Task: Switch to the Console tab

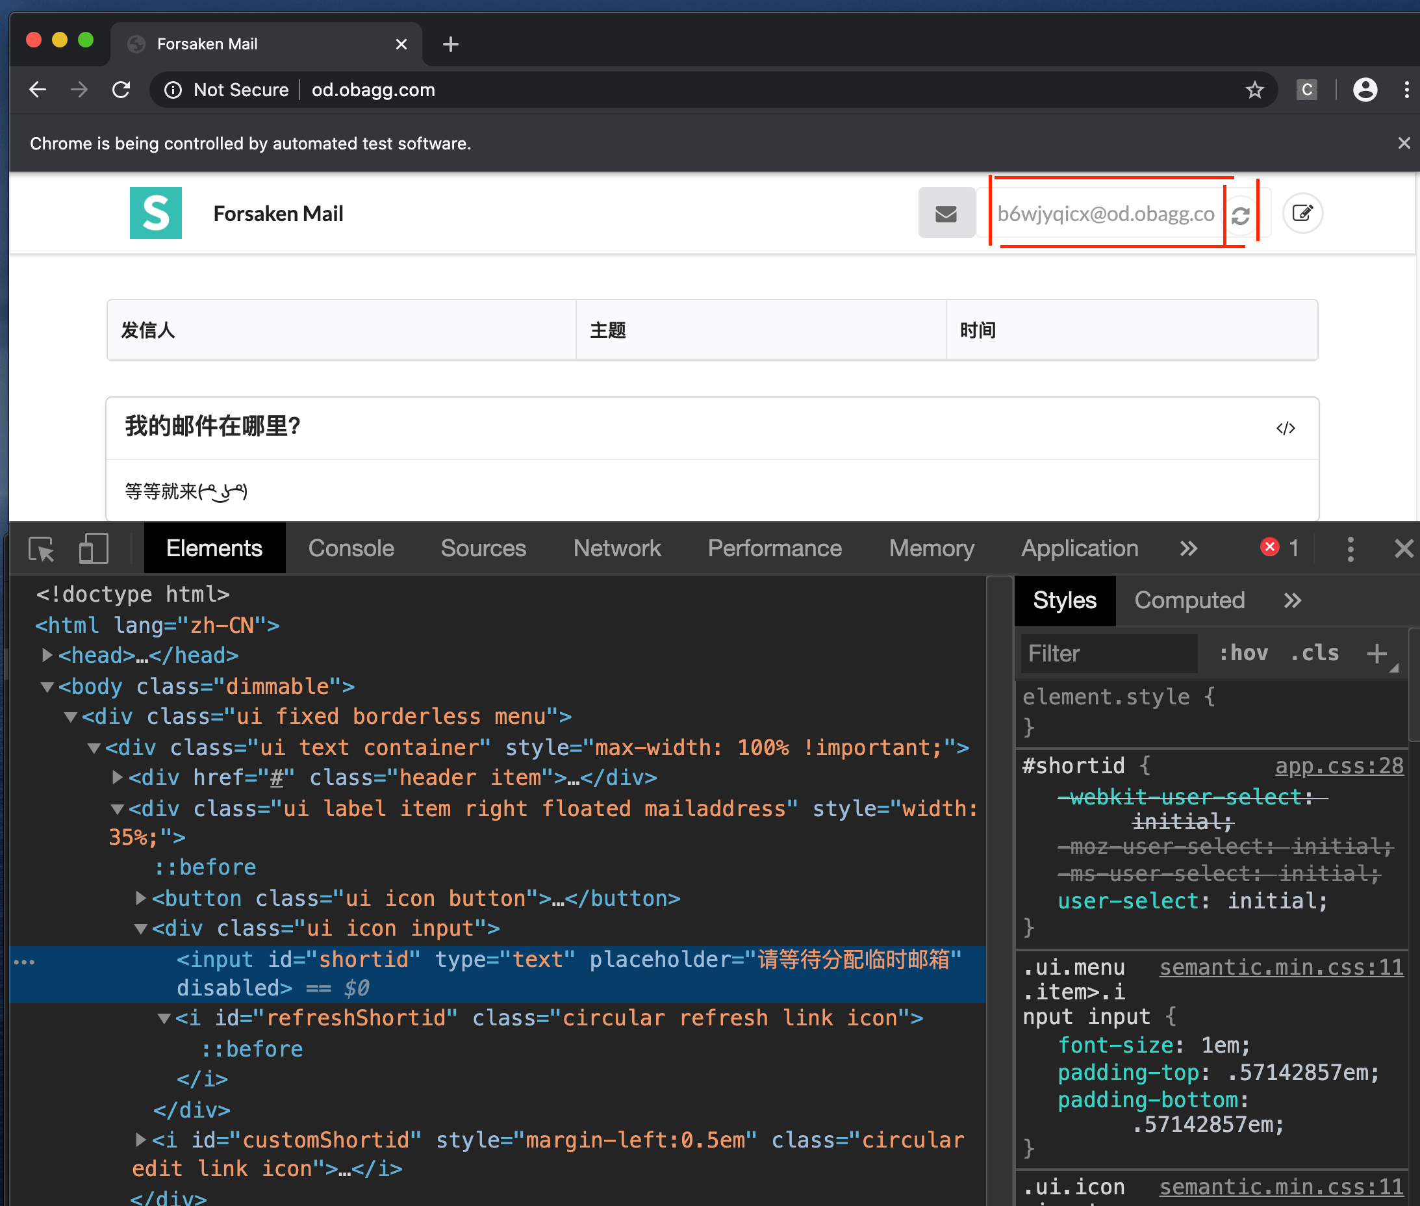Action: coord(351,548)
